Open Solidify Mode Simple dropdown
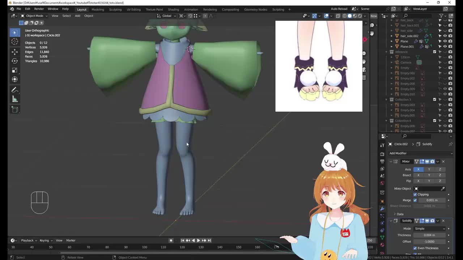Viewport: 463px width, 260px height. pos(430,229)
